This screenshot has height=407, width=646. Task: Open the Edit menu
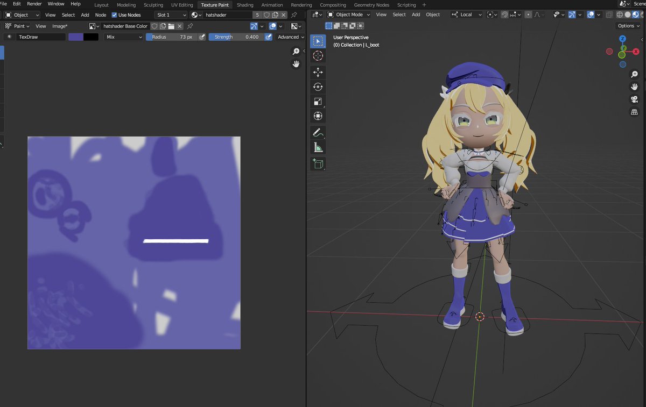pyautogui.click(x=17, y=4)
